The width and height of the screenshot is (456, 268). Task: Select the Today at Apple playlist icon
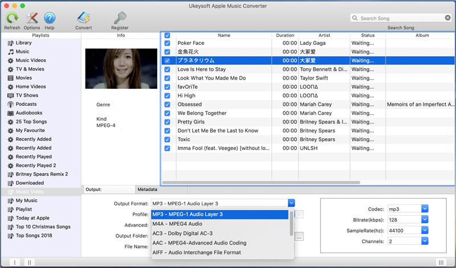coord(10,218)
